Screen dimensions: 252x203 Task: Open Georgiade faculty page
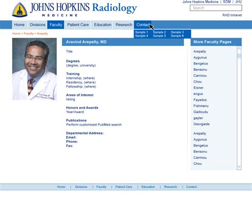click(x=201, y=124)
